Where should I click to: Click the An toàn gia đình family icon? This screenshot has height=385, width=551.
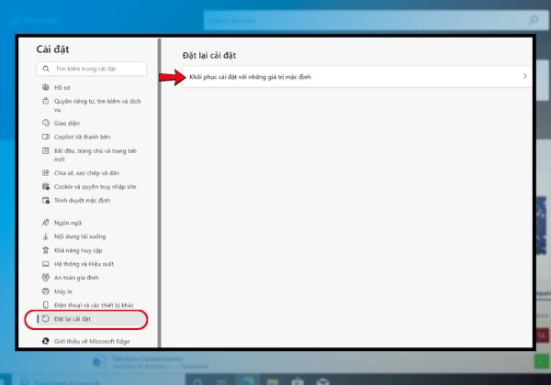tap(45, 278)
